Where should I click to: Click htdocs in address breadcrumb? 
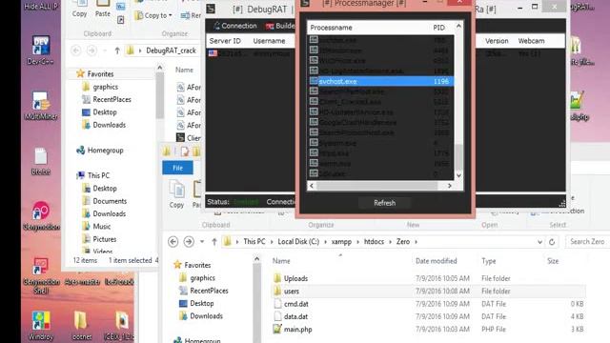374,241
